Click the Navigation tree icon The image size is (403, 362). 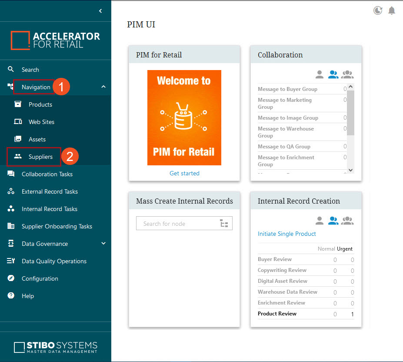coord(10,87)
